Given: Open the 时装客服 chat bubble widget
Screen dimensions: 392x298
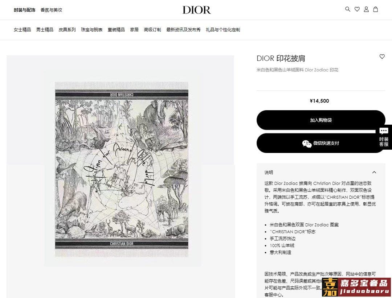Looking at the screenshot, I should click(384, 137).
